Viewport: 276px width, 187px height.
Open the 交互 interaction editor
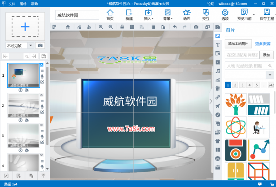(x=206, y=15)
